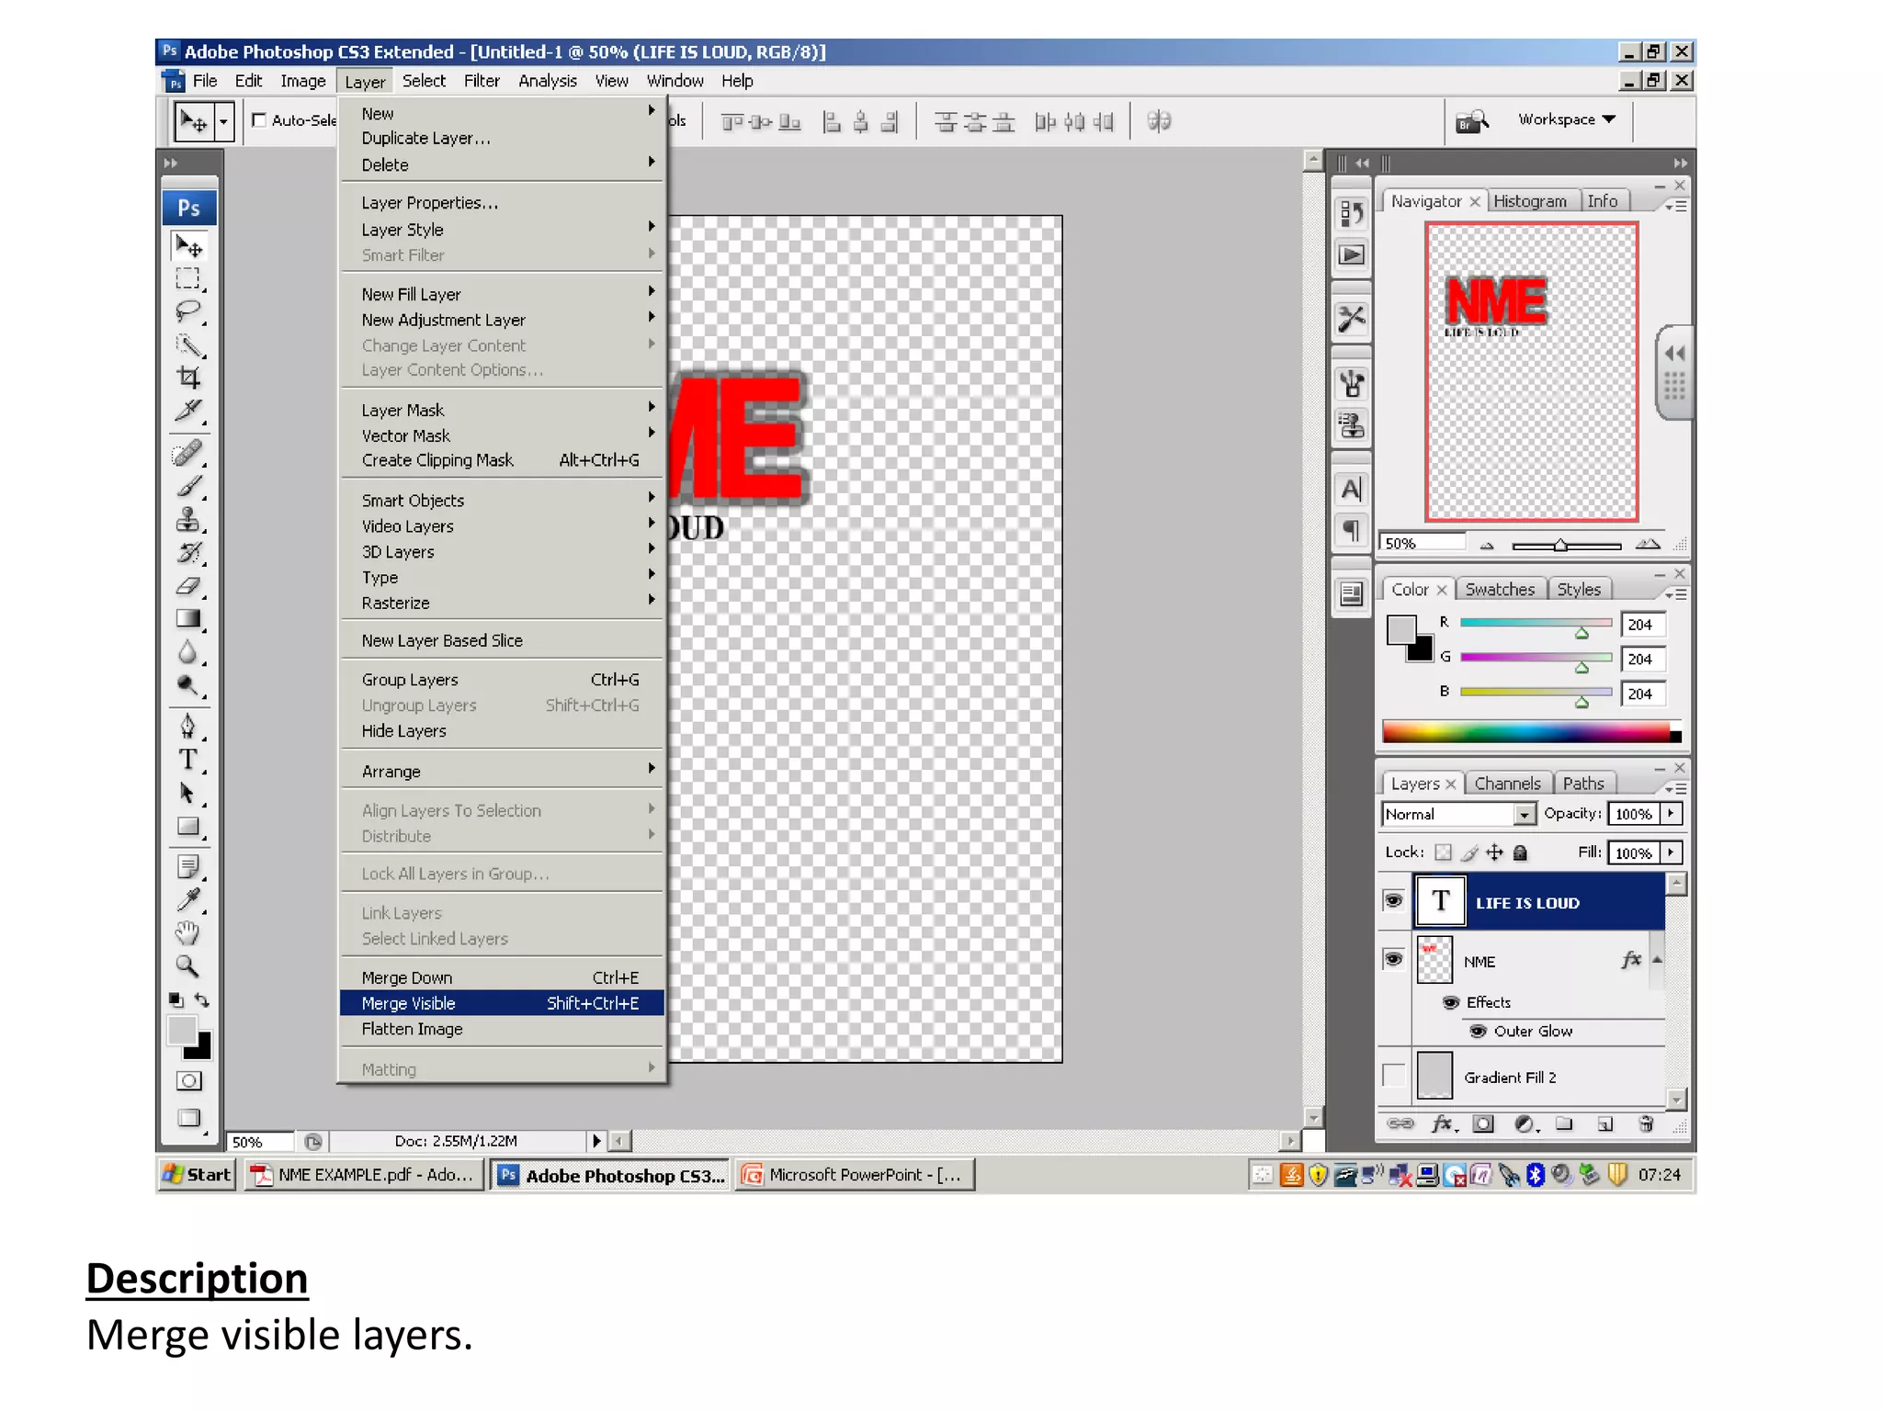The image size is (1882, 1411).
Task: Select the Eyedropper tool
Action: click(x=188, y=899)
